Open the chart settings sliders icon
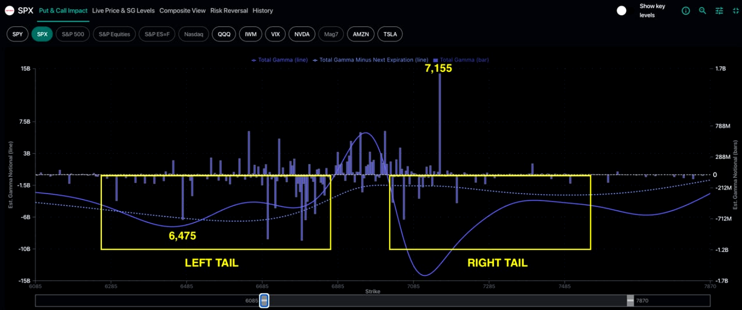Image resolution: width=742 pixels, height=310 pixels. click(x=719, y=10)
